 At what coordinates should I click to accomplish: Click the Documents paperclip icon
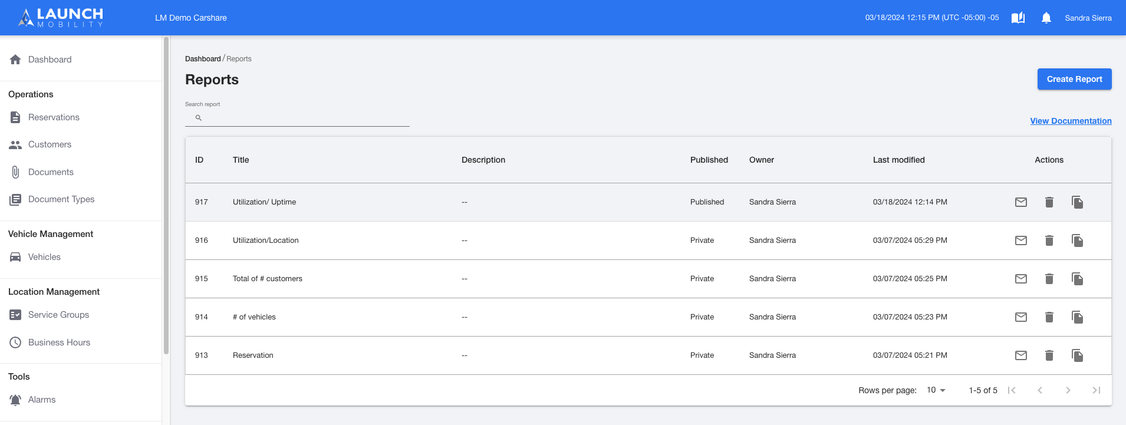point(15,172)
